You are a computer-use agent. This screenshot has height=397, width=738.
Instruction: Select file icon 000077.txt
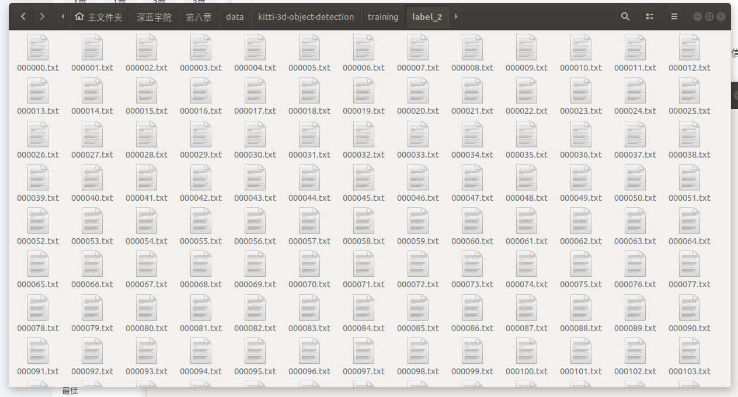[x=690, y=264]
